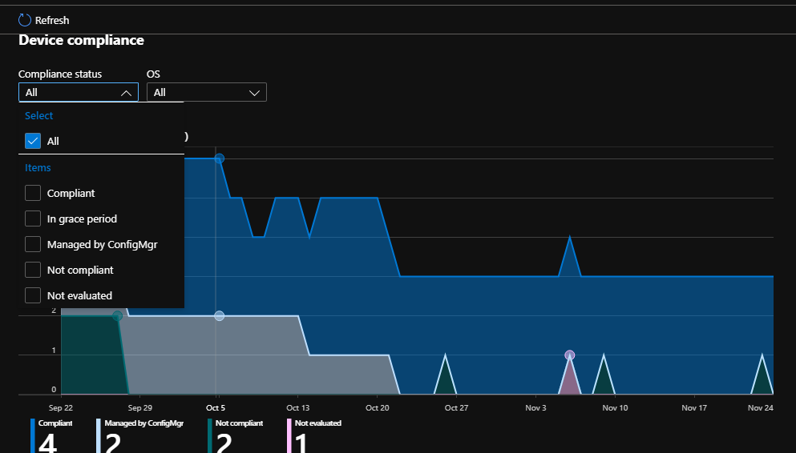Screen dimensions: 796x453
Task: Select the Not compliant checkbox
Action: (x=33, y=270)
